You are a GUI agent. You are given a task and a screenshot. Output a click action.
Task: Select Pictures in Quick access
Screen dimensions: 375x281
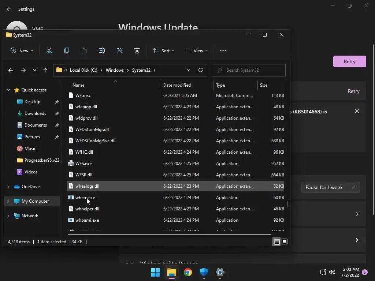tap(32, 137)
